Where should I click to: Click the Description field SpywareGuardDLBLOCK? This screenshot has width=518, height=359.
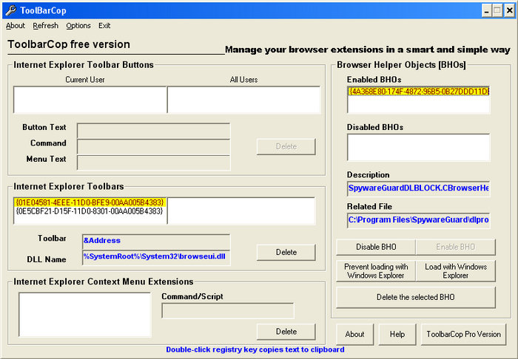(419, 188)
